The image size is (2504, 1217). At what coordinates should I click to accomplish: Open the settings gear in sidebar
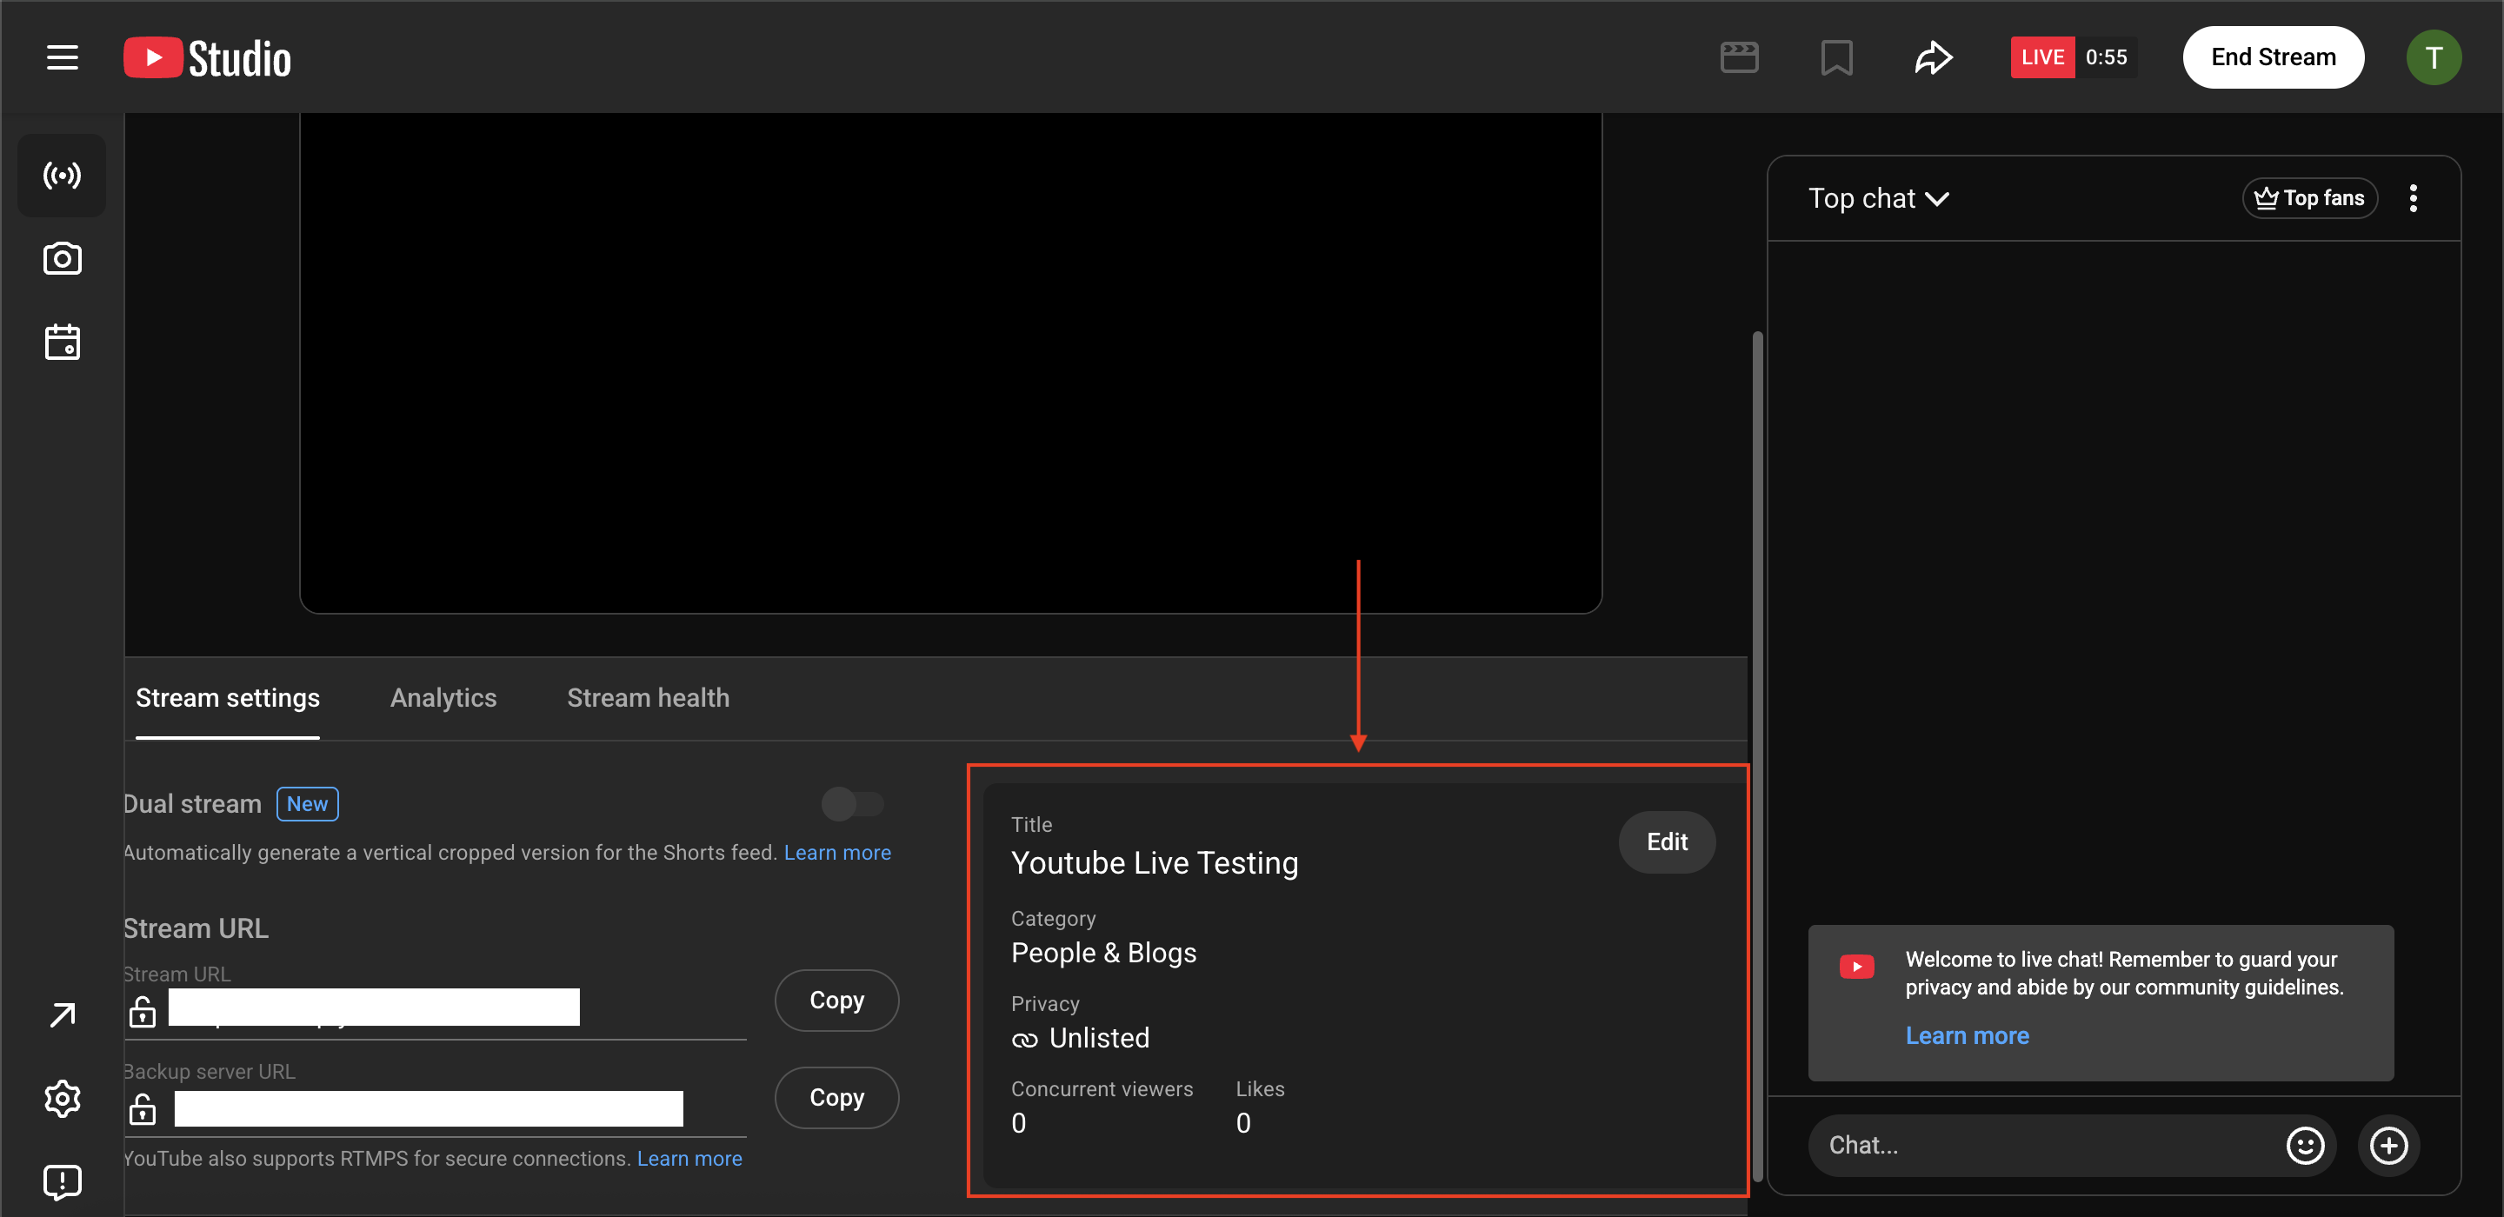(x=63, y=1099)
